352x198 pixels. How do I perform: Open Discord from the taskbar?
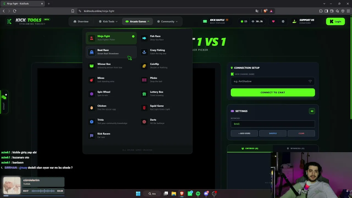(206, 194)
